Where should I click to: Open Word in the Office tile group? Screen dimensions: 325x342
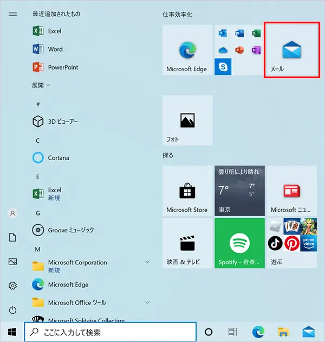click(239, 33)
